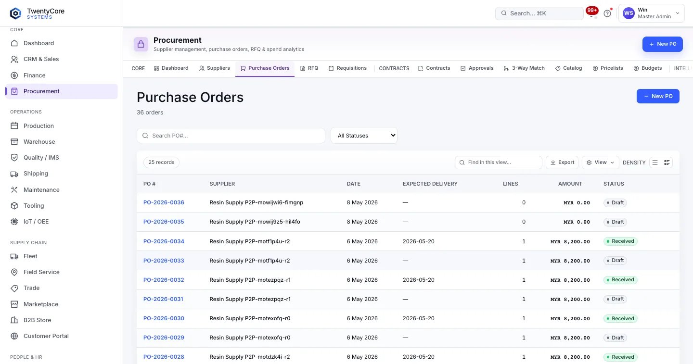This screenshot has height=364, width=693.
Task: Open Dashboard in the left sidebar
Action: (62, 43)
